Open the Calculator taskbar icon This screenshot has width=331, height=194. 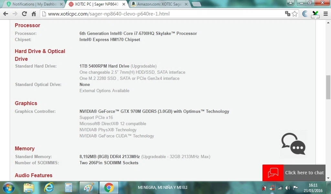click(x=69, y=188)
